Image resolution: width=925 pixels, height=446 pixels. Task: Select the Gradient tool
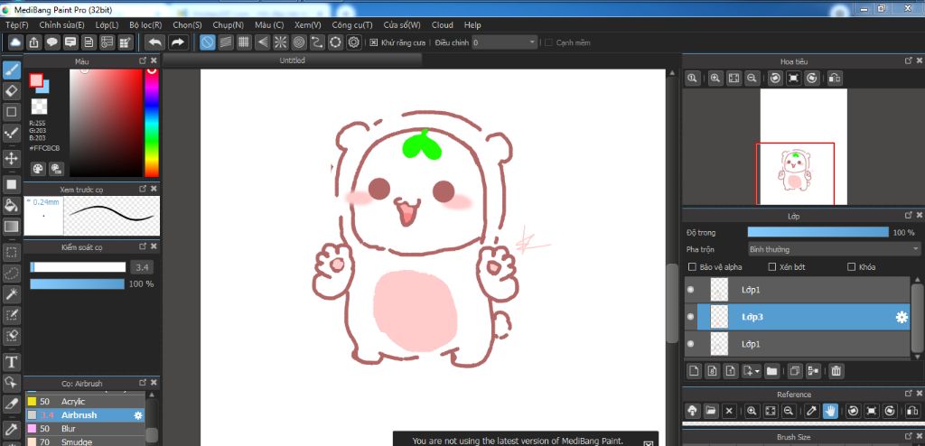(11, 226)
